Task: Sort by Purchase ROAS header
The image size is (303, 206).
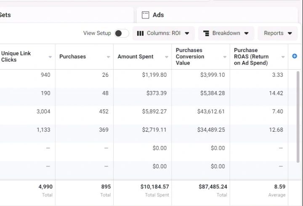Action: [251, 57]
